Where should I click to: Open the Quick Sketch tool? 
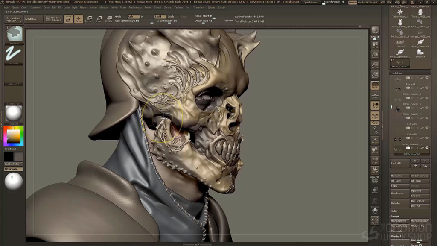pyautogui.click(x=53, y=19)
